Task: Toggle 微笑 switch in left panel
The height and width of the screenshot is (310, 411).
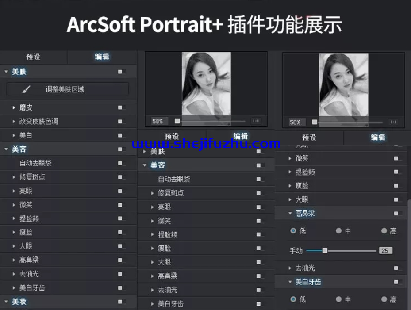Action: [122, 205]
